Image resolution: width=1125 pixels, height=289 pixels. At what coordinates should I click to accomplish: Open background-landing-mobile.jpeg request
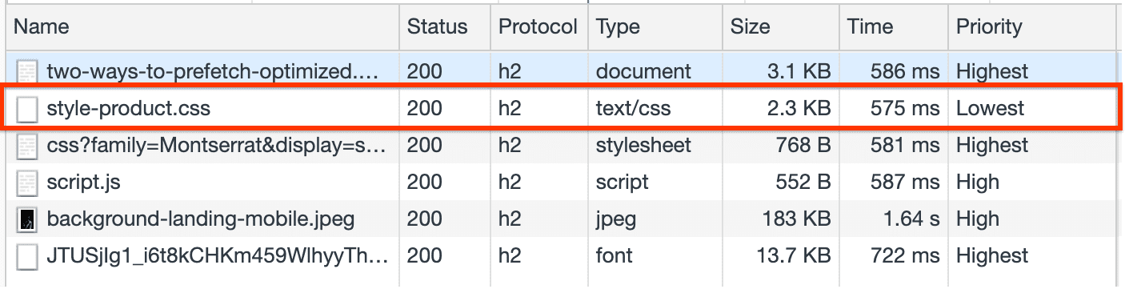200,219
